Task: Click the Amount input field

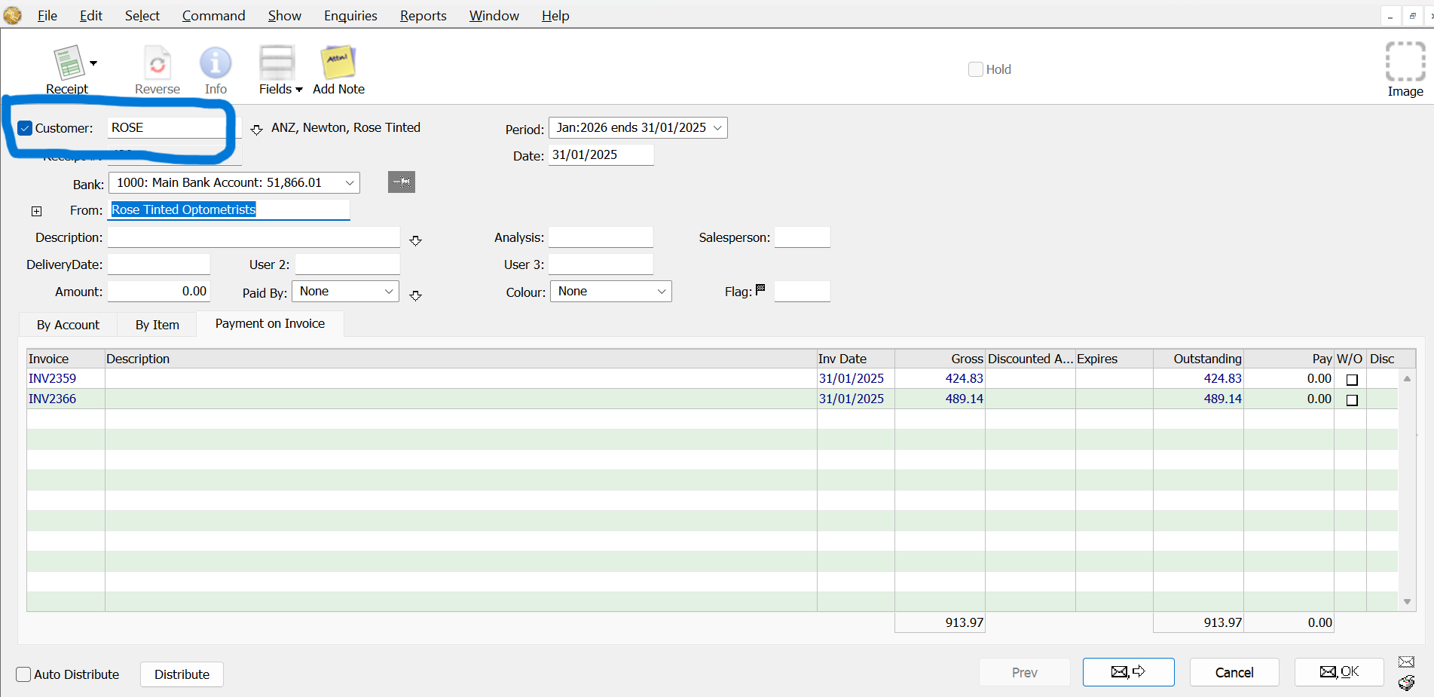Action: (x=158, y=292)
